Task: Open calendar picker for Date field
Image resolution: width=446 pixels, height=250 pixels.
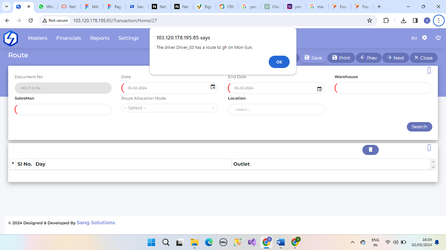Action: 213,87
